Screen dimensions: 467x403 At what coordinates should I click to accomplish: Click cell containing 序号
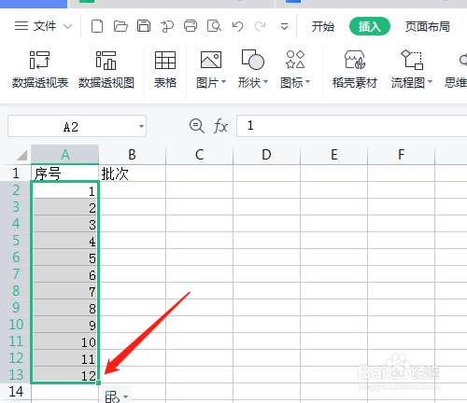64,173
